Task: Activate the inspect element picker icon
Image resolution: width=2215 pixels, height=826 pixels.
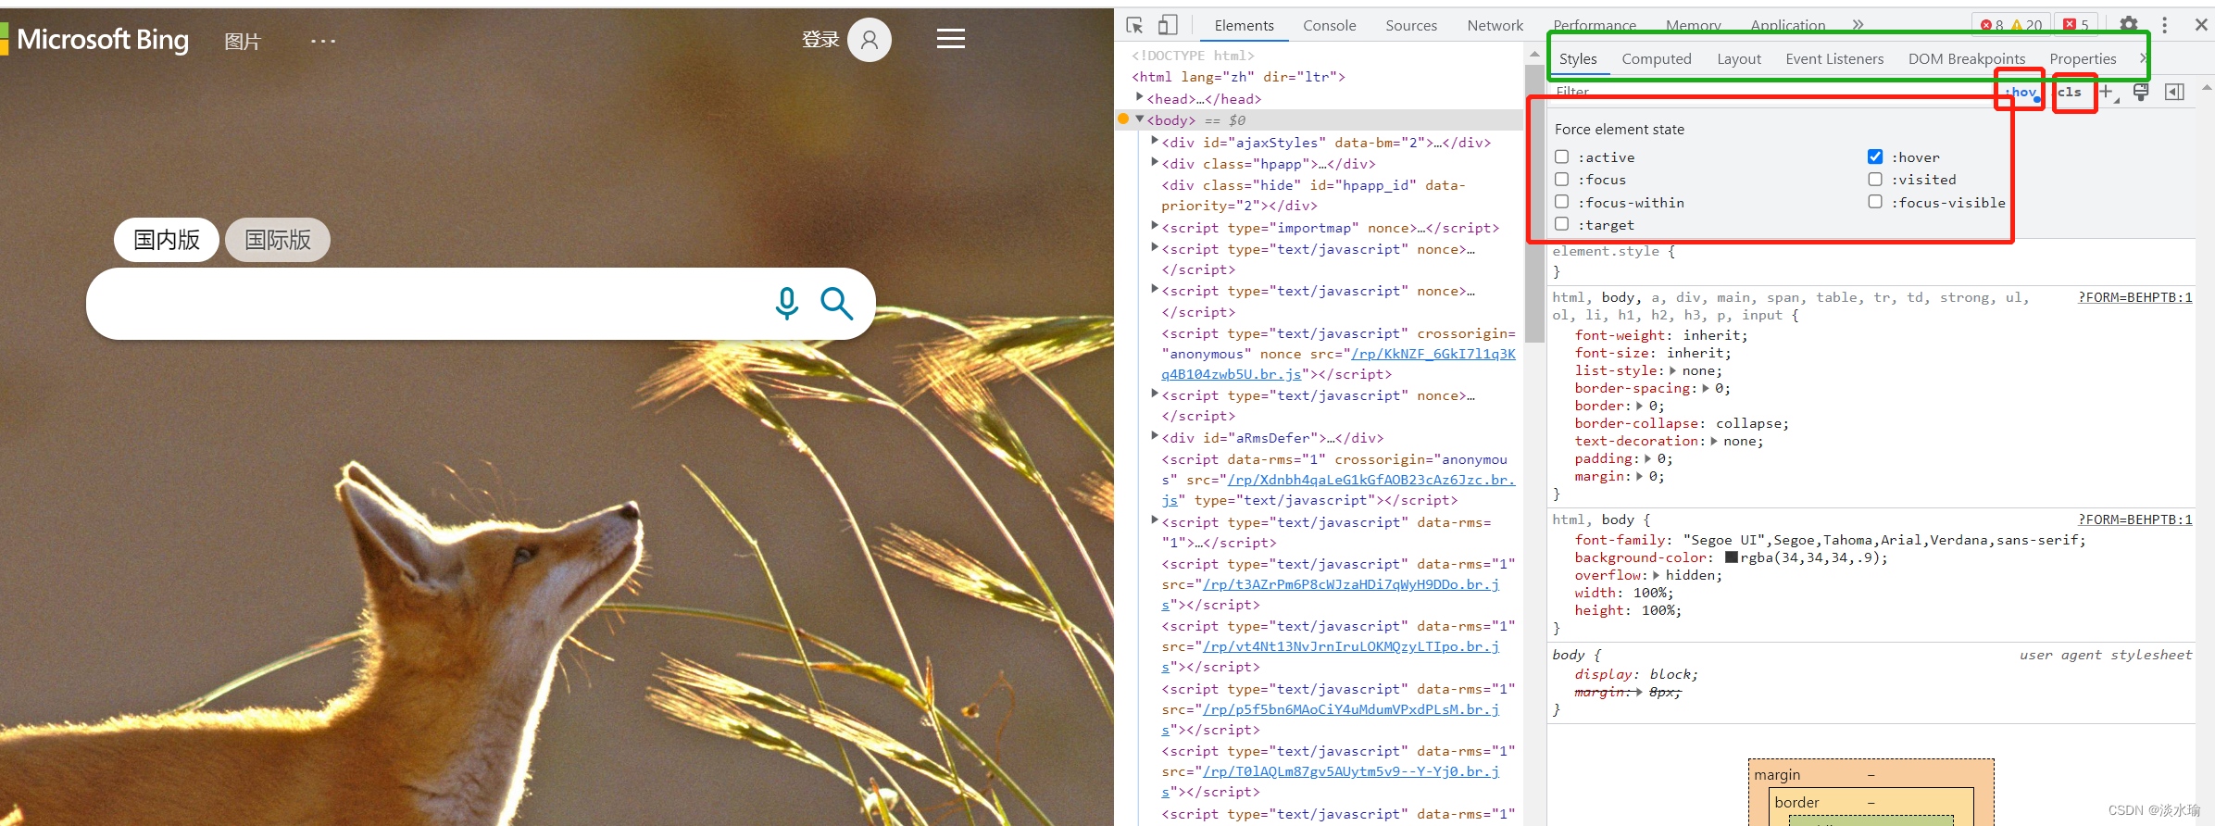Action: click(1134, 25)
